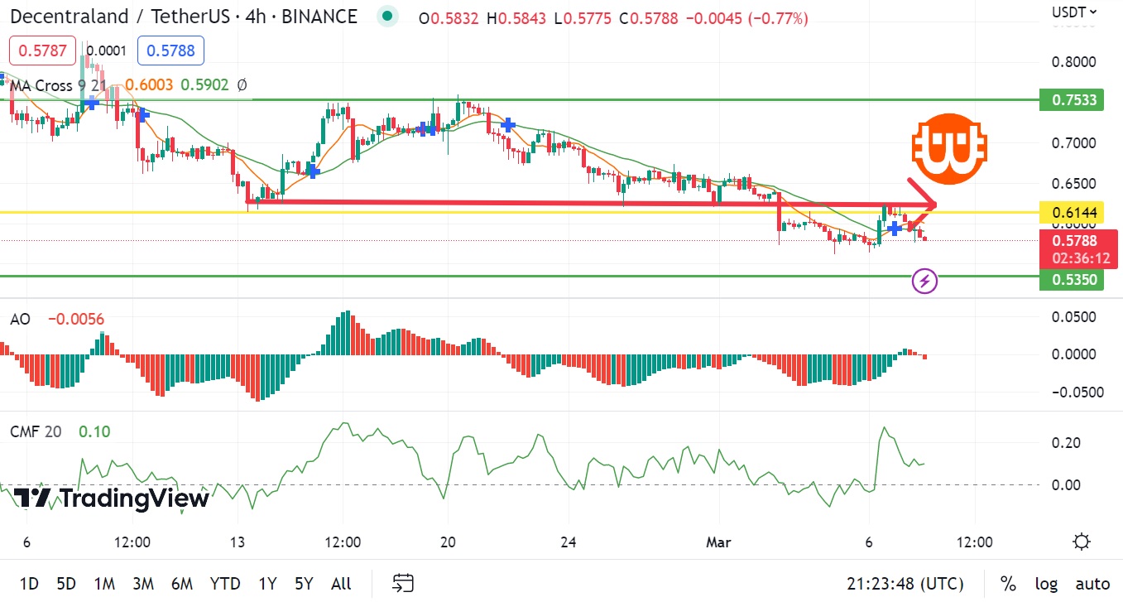
Task: Select the 6M time range
Action: [x=182, y=584]
